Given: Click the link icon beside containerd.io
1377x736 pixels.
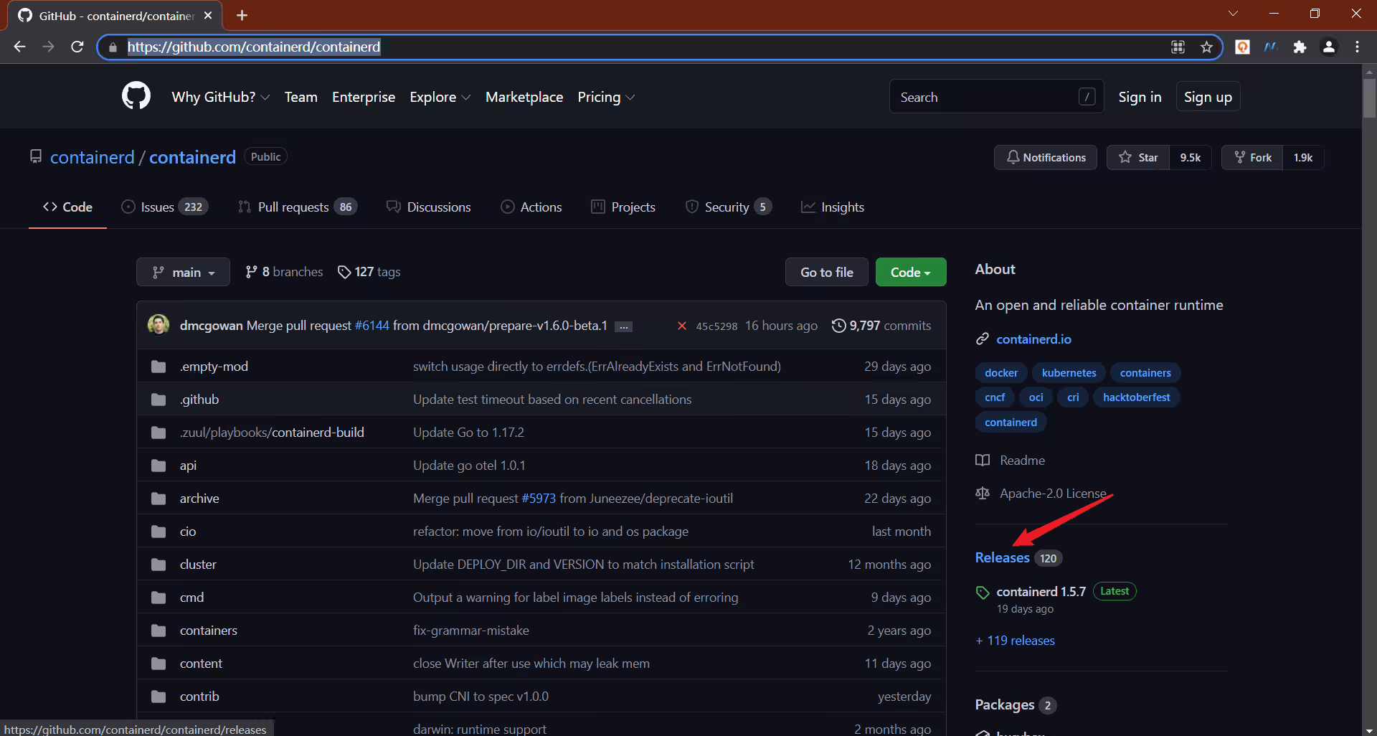Looking at the screenshot, I should (x=983, y=339).
